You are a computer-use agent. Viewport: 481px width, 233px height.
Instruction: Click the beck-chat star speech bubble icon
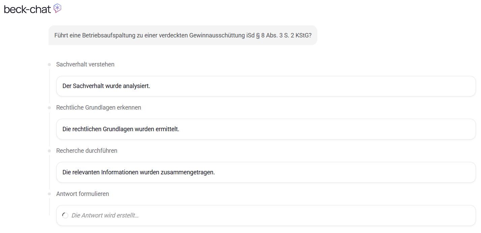(x=58, y=8)
